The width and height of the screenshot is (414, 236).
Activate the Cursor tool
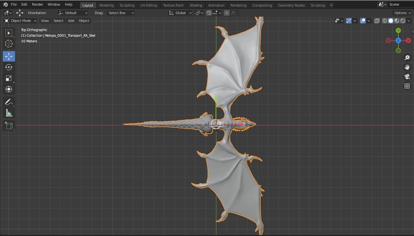pos(9,44)
